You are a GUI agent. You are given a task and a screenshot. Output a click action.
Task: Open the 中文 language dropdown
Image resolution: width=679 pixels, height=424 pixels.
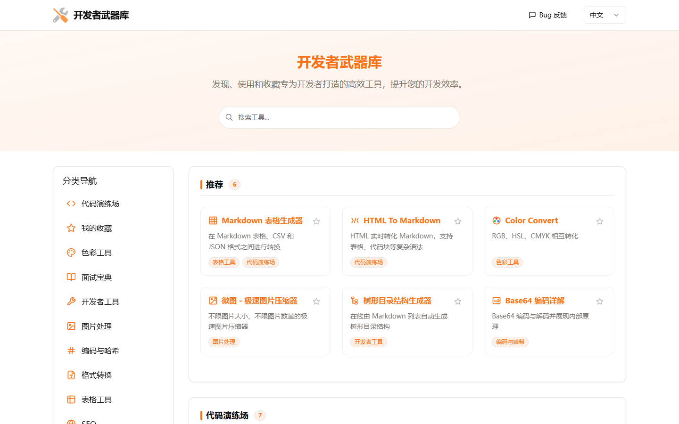tap(604, 15)
